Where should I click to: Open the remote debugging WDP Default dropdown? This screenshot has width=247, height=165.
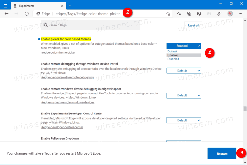point(184,71)
